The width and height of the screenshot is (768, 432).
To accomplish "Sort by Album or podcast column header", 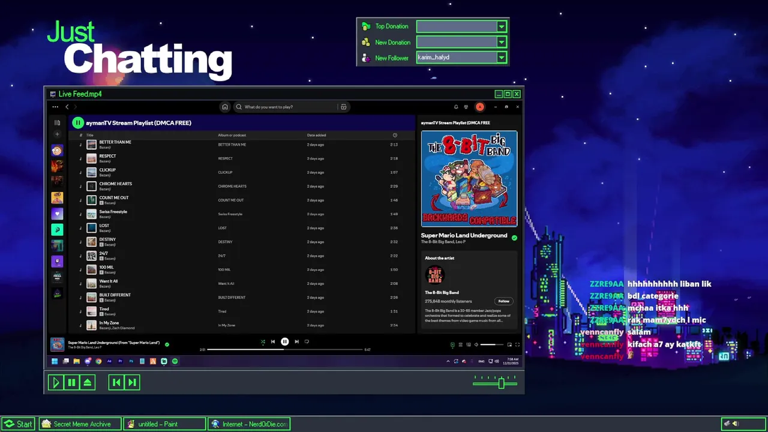I will pyautogui.click(x=232, y=135).
